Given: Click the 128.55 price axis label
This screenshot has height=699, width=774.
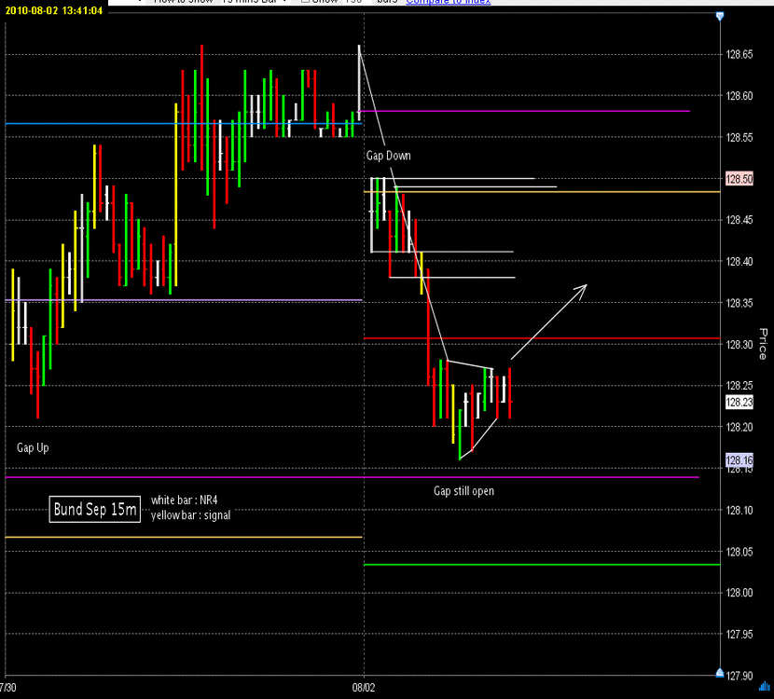Looking at the screenshot, I should coord(739,137).
